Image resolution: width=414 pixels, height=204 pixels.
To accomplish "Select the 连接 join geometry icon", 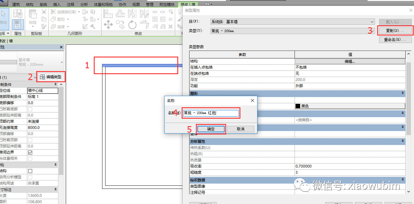I will (53, 27).
